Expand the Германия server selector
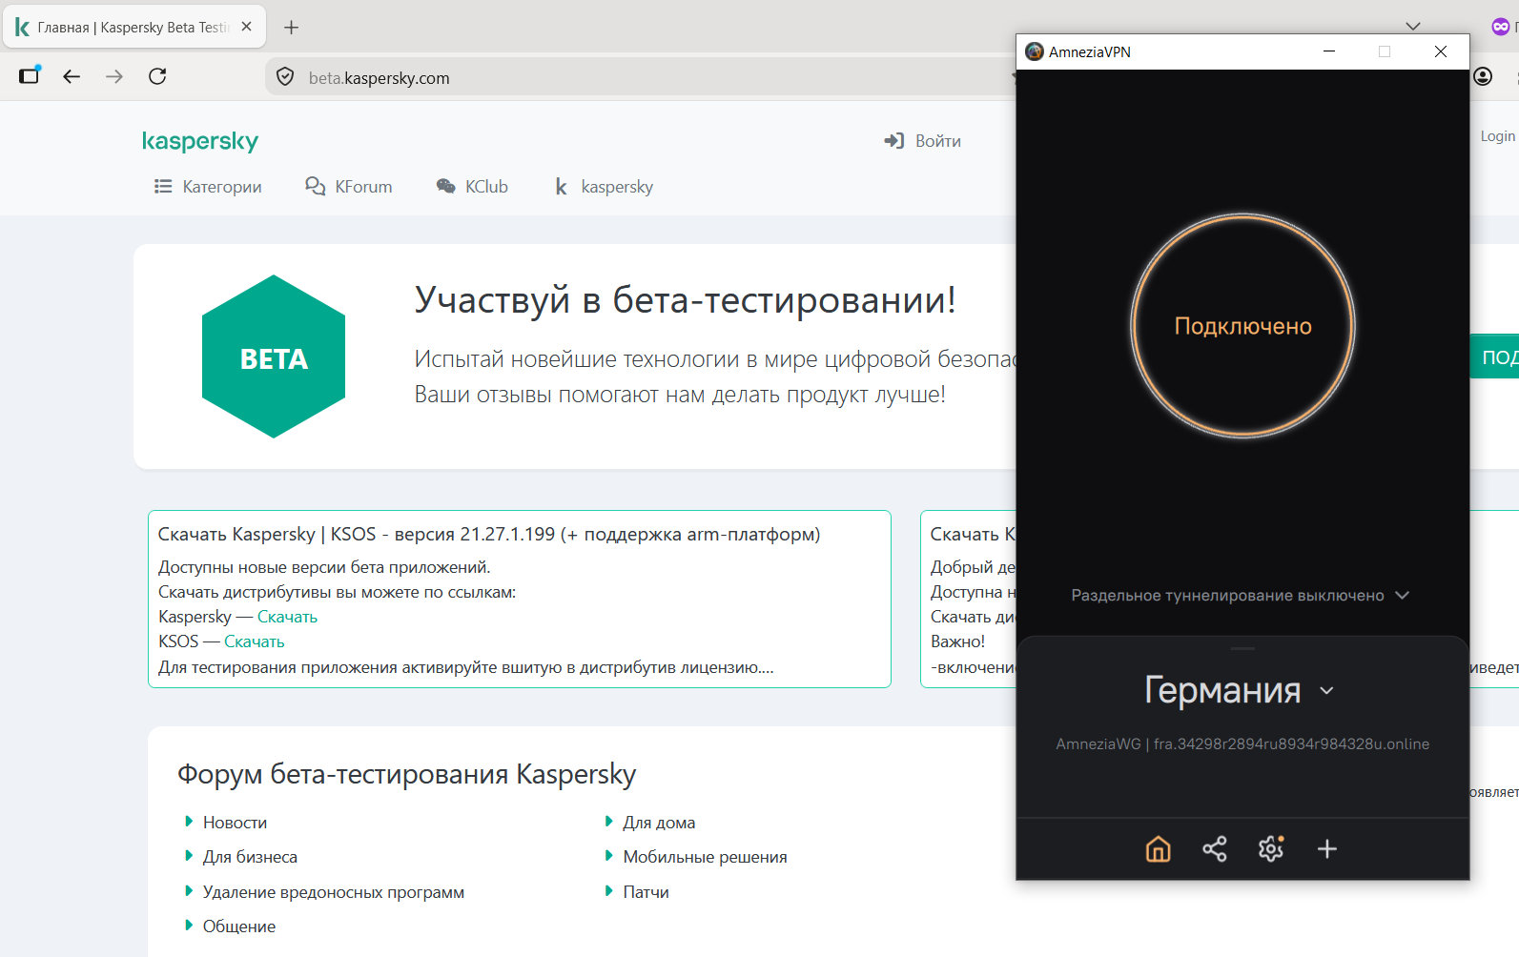This screenshot has height=957, width=1519. click(1240, 690)
